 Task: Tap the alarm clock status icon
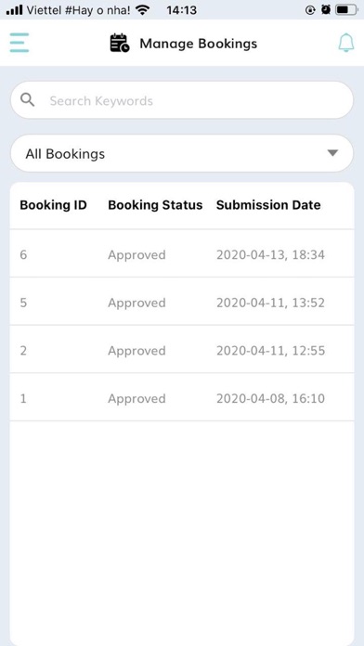coord(326,10)
